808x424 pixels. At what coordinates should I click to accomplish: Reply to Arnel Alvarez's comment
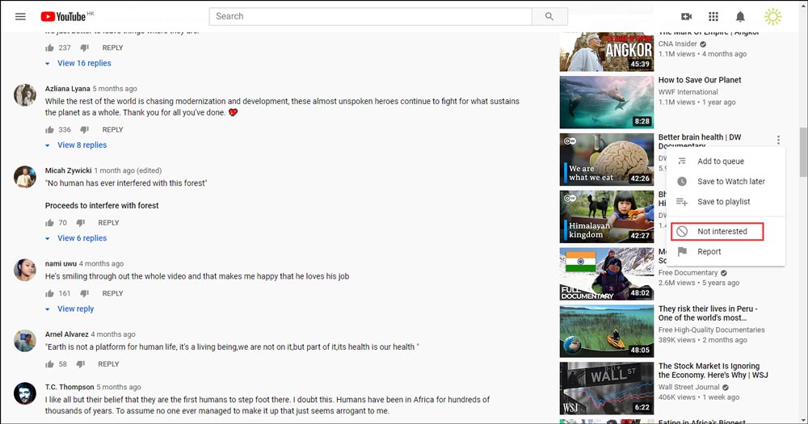108,363
